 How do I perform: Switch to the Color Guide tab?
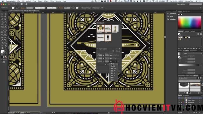point(186,12)
